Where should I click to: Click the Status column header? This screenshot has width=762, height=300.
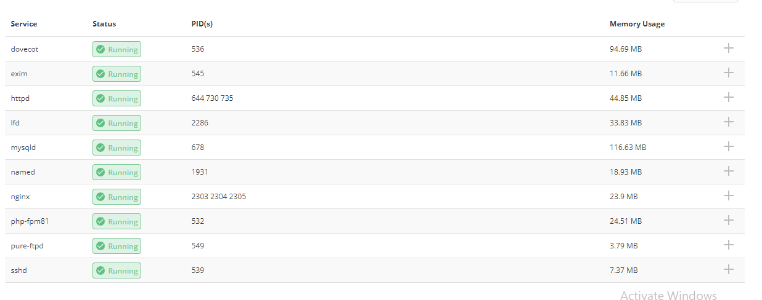pos(104,24)
